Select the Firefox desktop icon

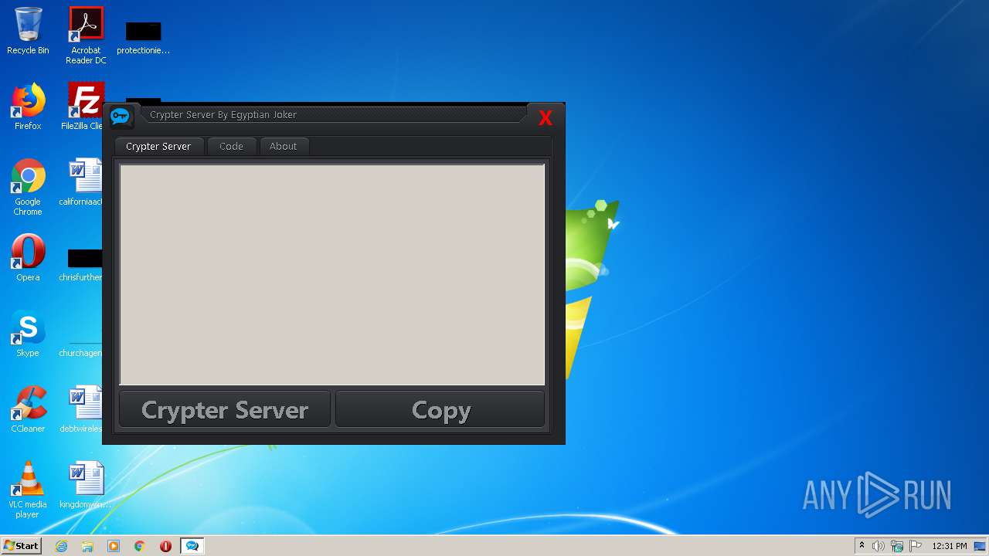pyautogui.click(x=28, y=107)
